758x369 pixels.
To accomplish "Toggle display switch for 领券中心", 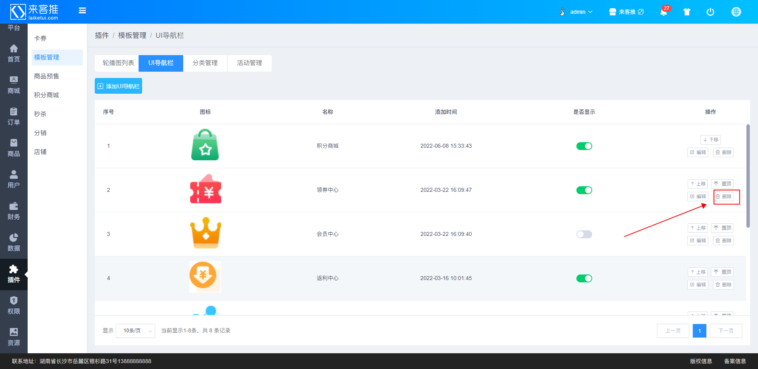I will click(x=584, y=190).
